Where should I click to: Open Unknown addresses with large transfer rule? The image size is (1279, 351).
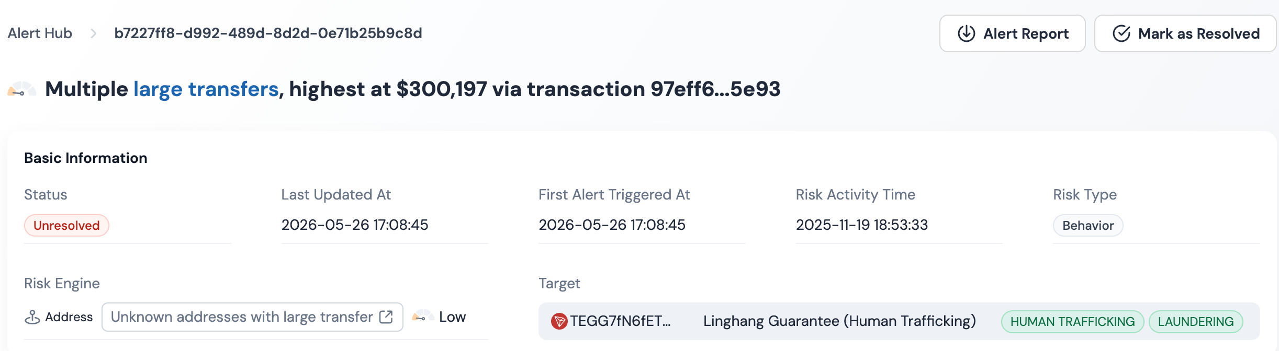[x=252, y=317]
